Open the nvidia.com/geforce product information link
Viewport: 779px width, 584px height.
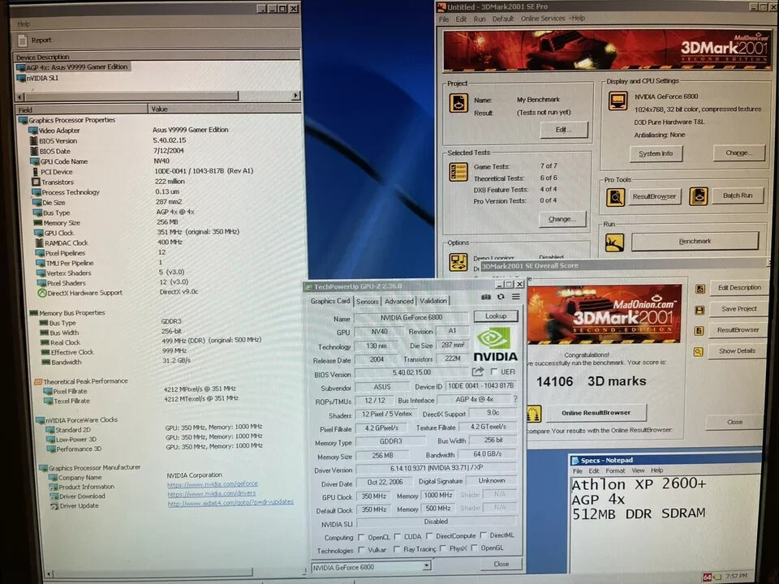(213, 484)
